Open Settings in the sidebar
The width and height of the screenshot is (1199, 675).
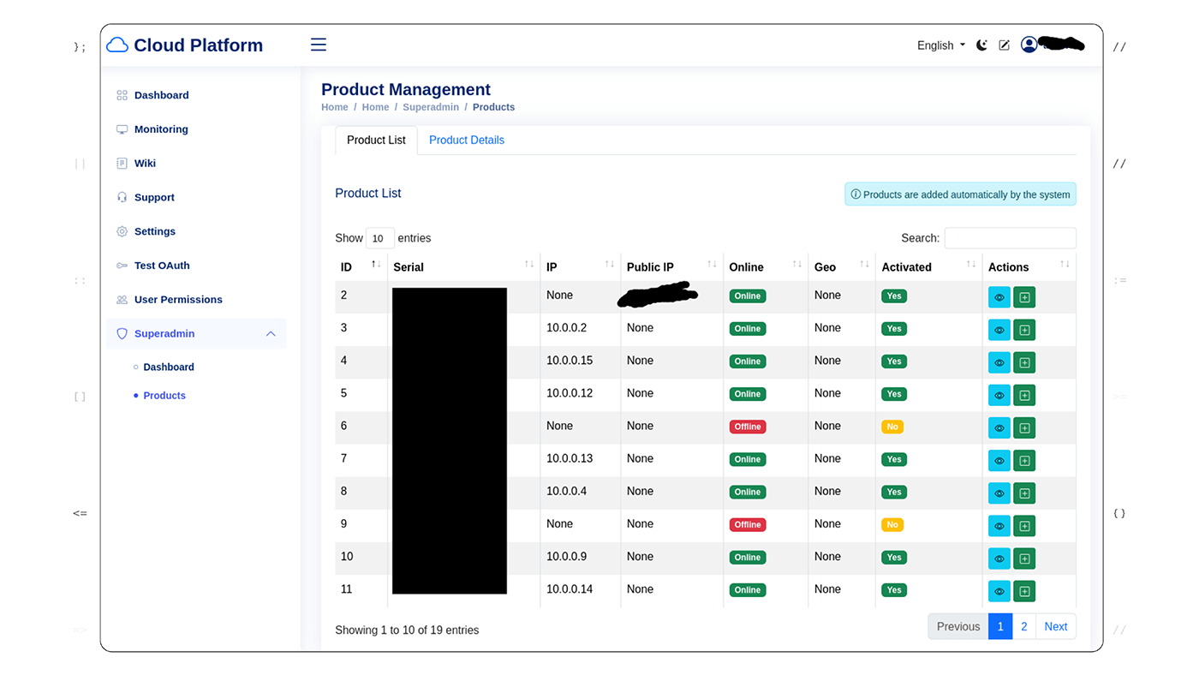tap(155, 231)
